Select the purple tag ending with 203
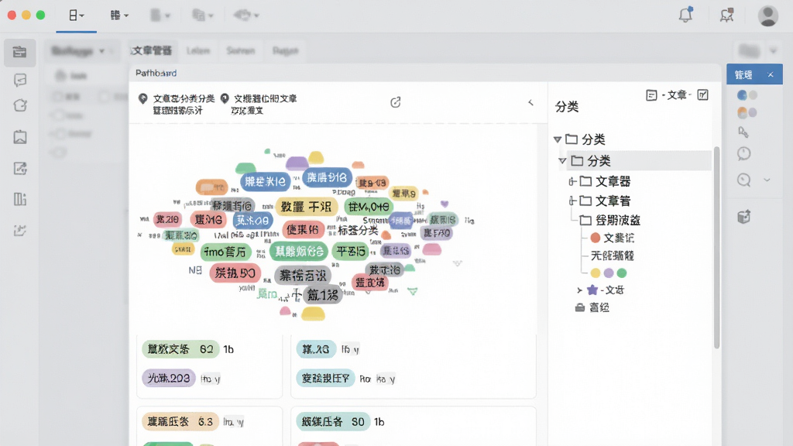The width and height of the screenshot is (793, 446). click(x=168, y=378)
